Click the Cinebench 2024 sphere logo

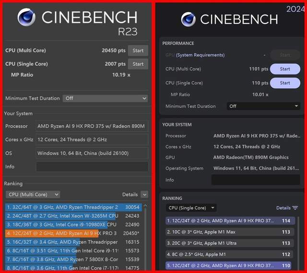coord(188,19)
